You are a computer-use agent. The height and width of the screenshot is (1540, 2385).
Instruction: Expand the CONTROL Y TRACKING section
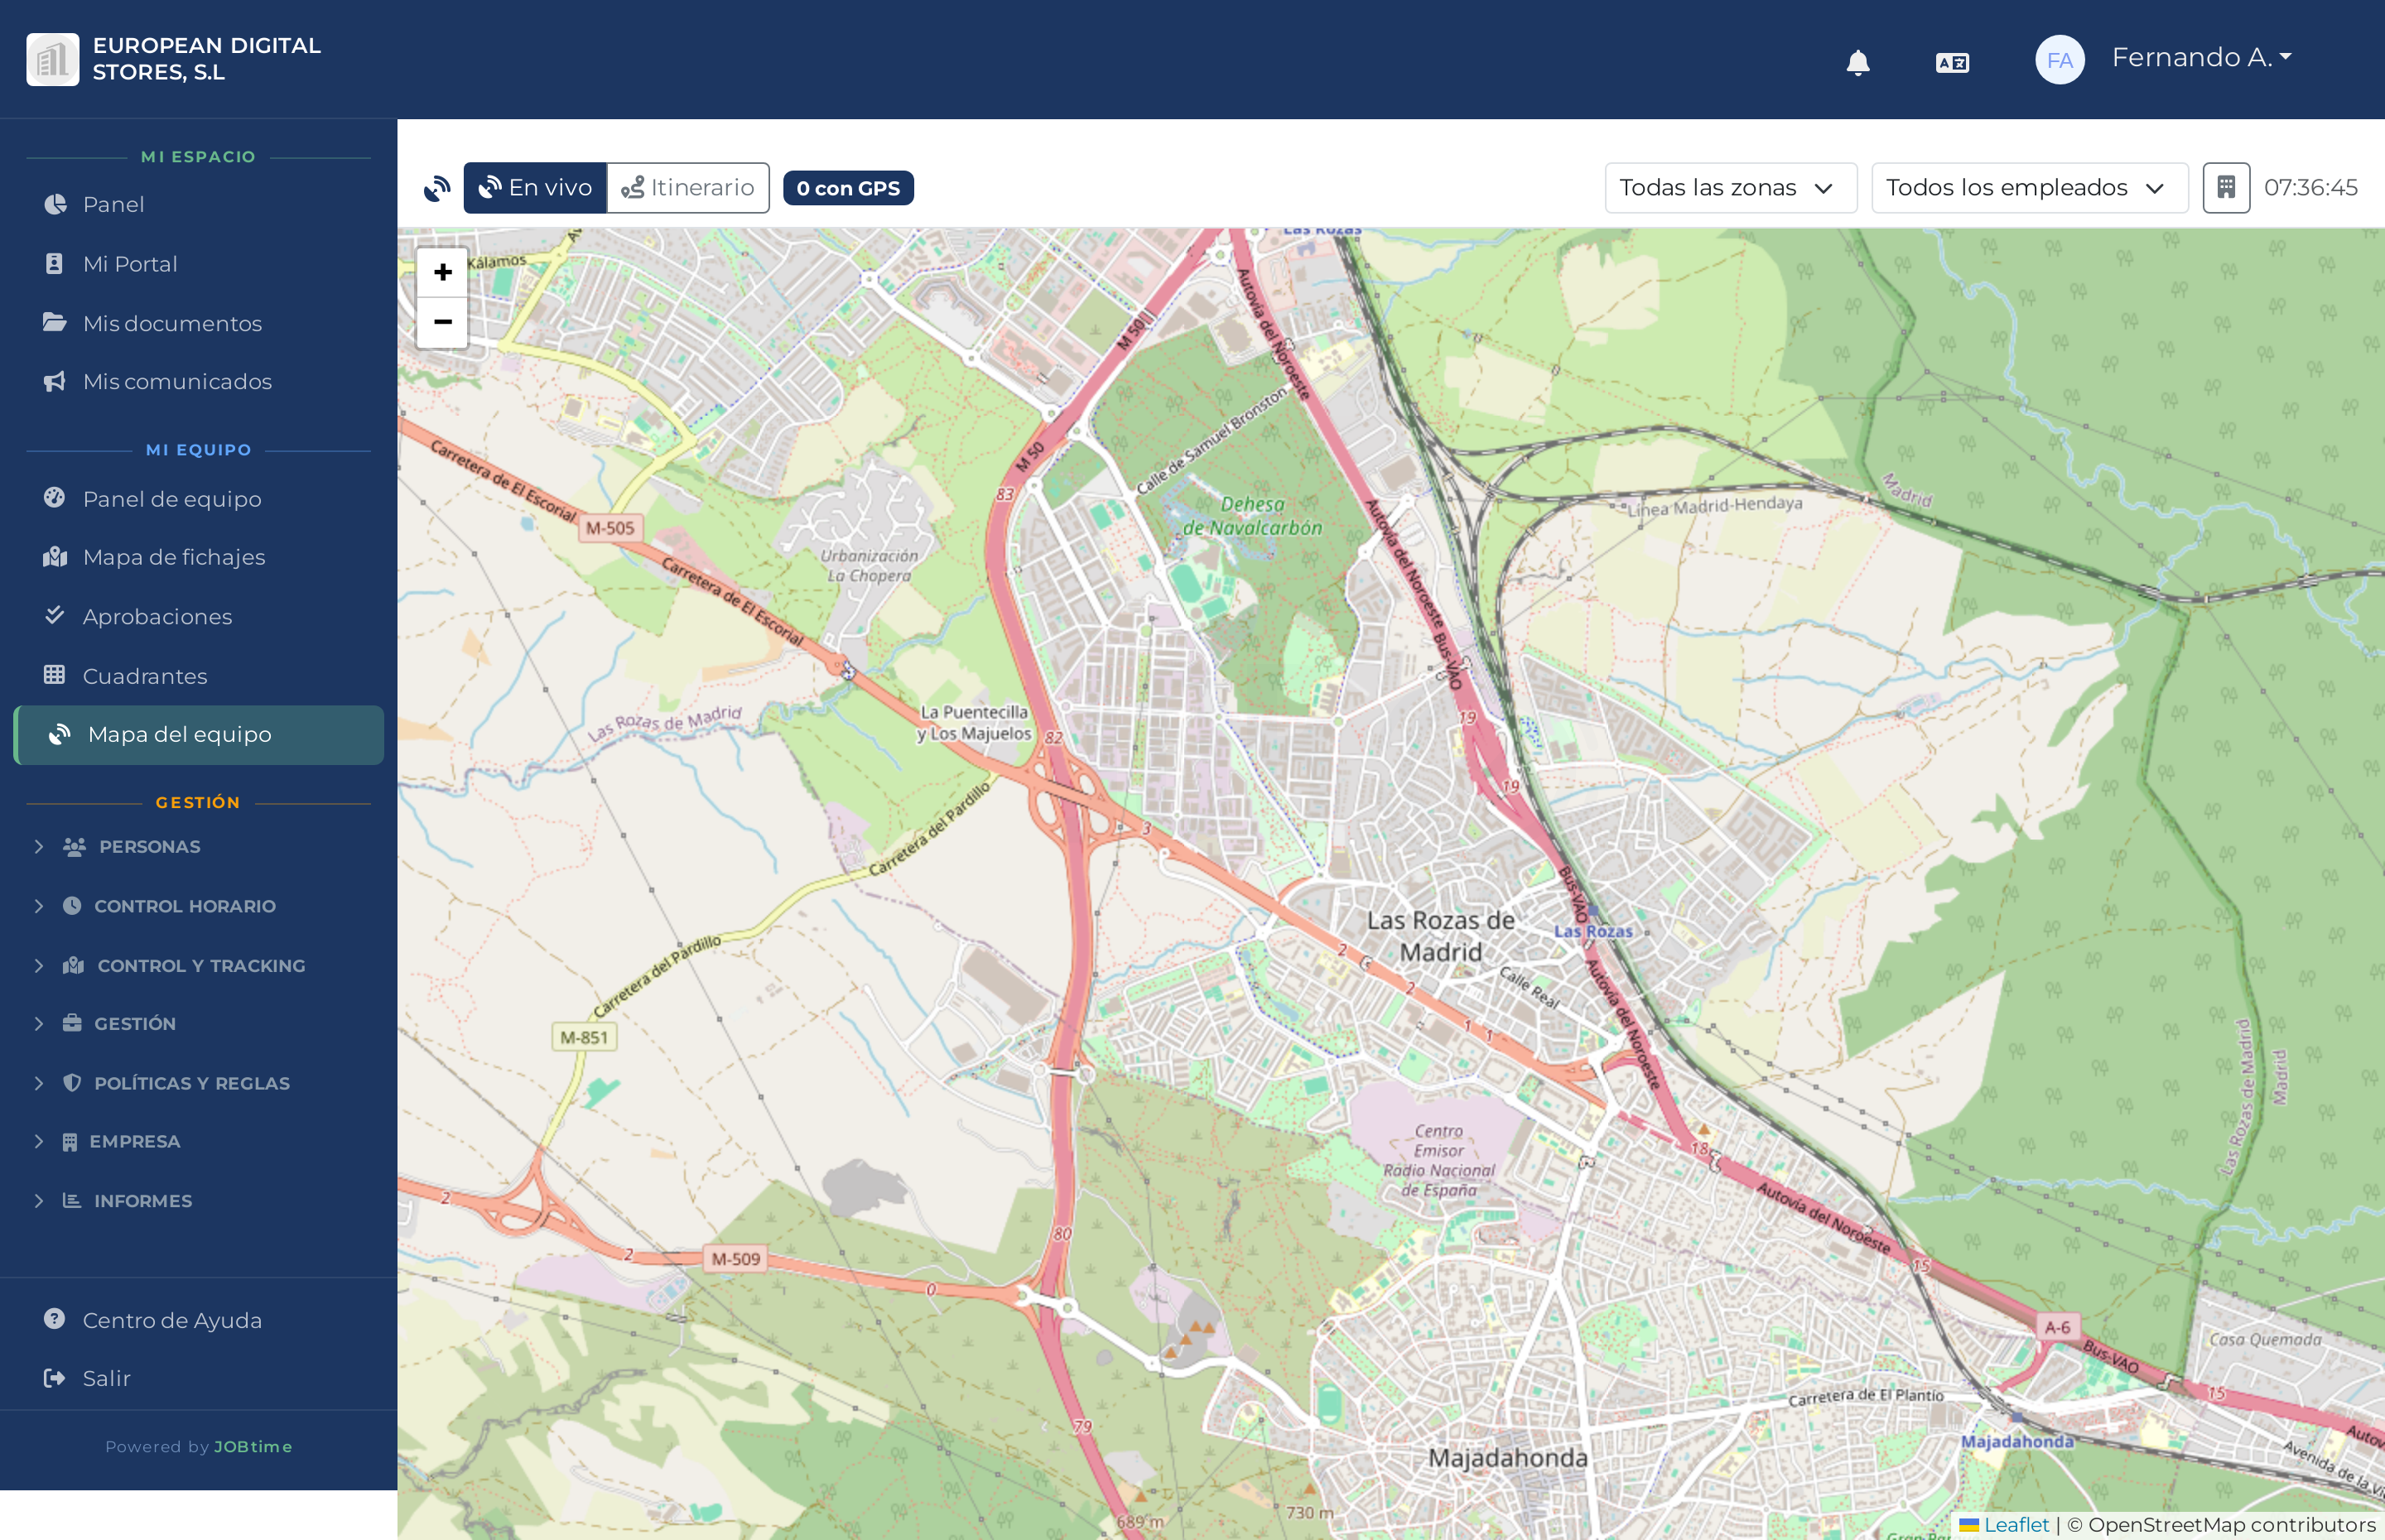point(201,965)
